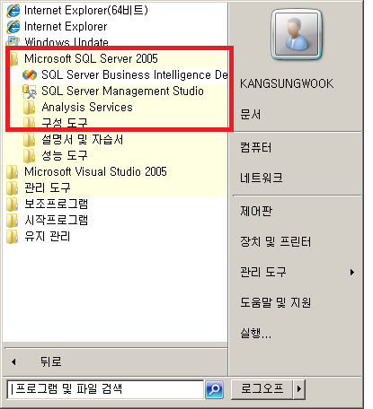This screenshot has width=373, height=409.
Task: Expand the 성능 도구 folder
Action: 65,155
